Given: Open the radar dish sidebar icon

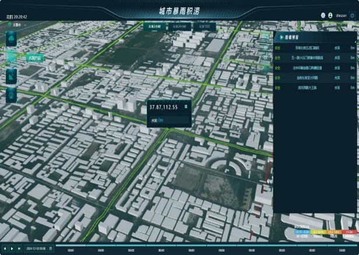Looking at the screenshot, I should [x=11, y=76].
